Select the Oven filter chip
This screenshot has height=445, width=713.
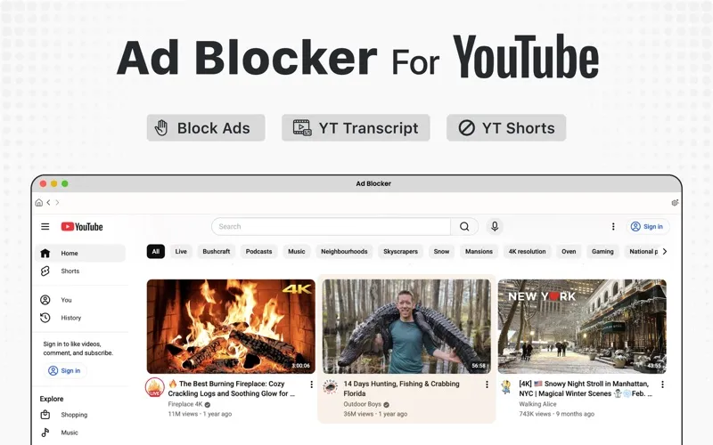point(569,252)
